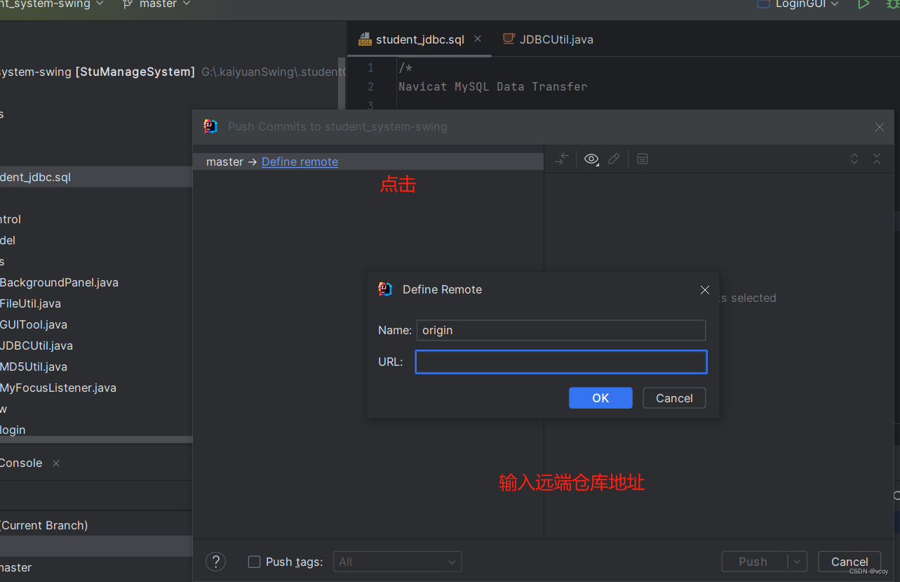Click the green Run icon
This screenshot has height=582, width=900.
864,4
